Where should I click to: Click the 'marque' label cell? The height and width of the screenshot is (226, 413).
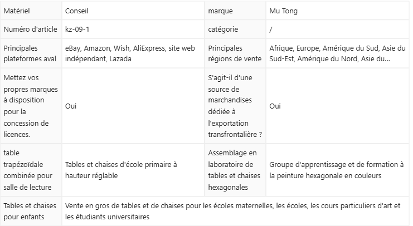[x=221, y=11]
